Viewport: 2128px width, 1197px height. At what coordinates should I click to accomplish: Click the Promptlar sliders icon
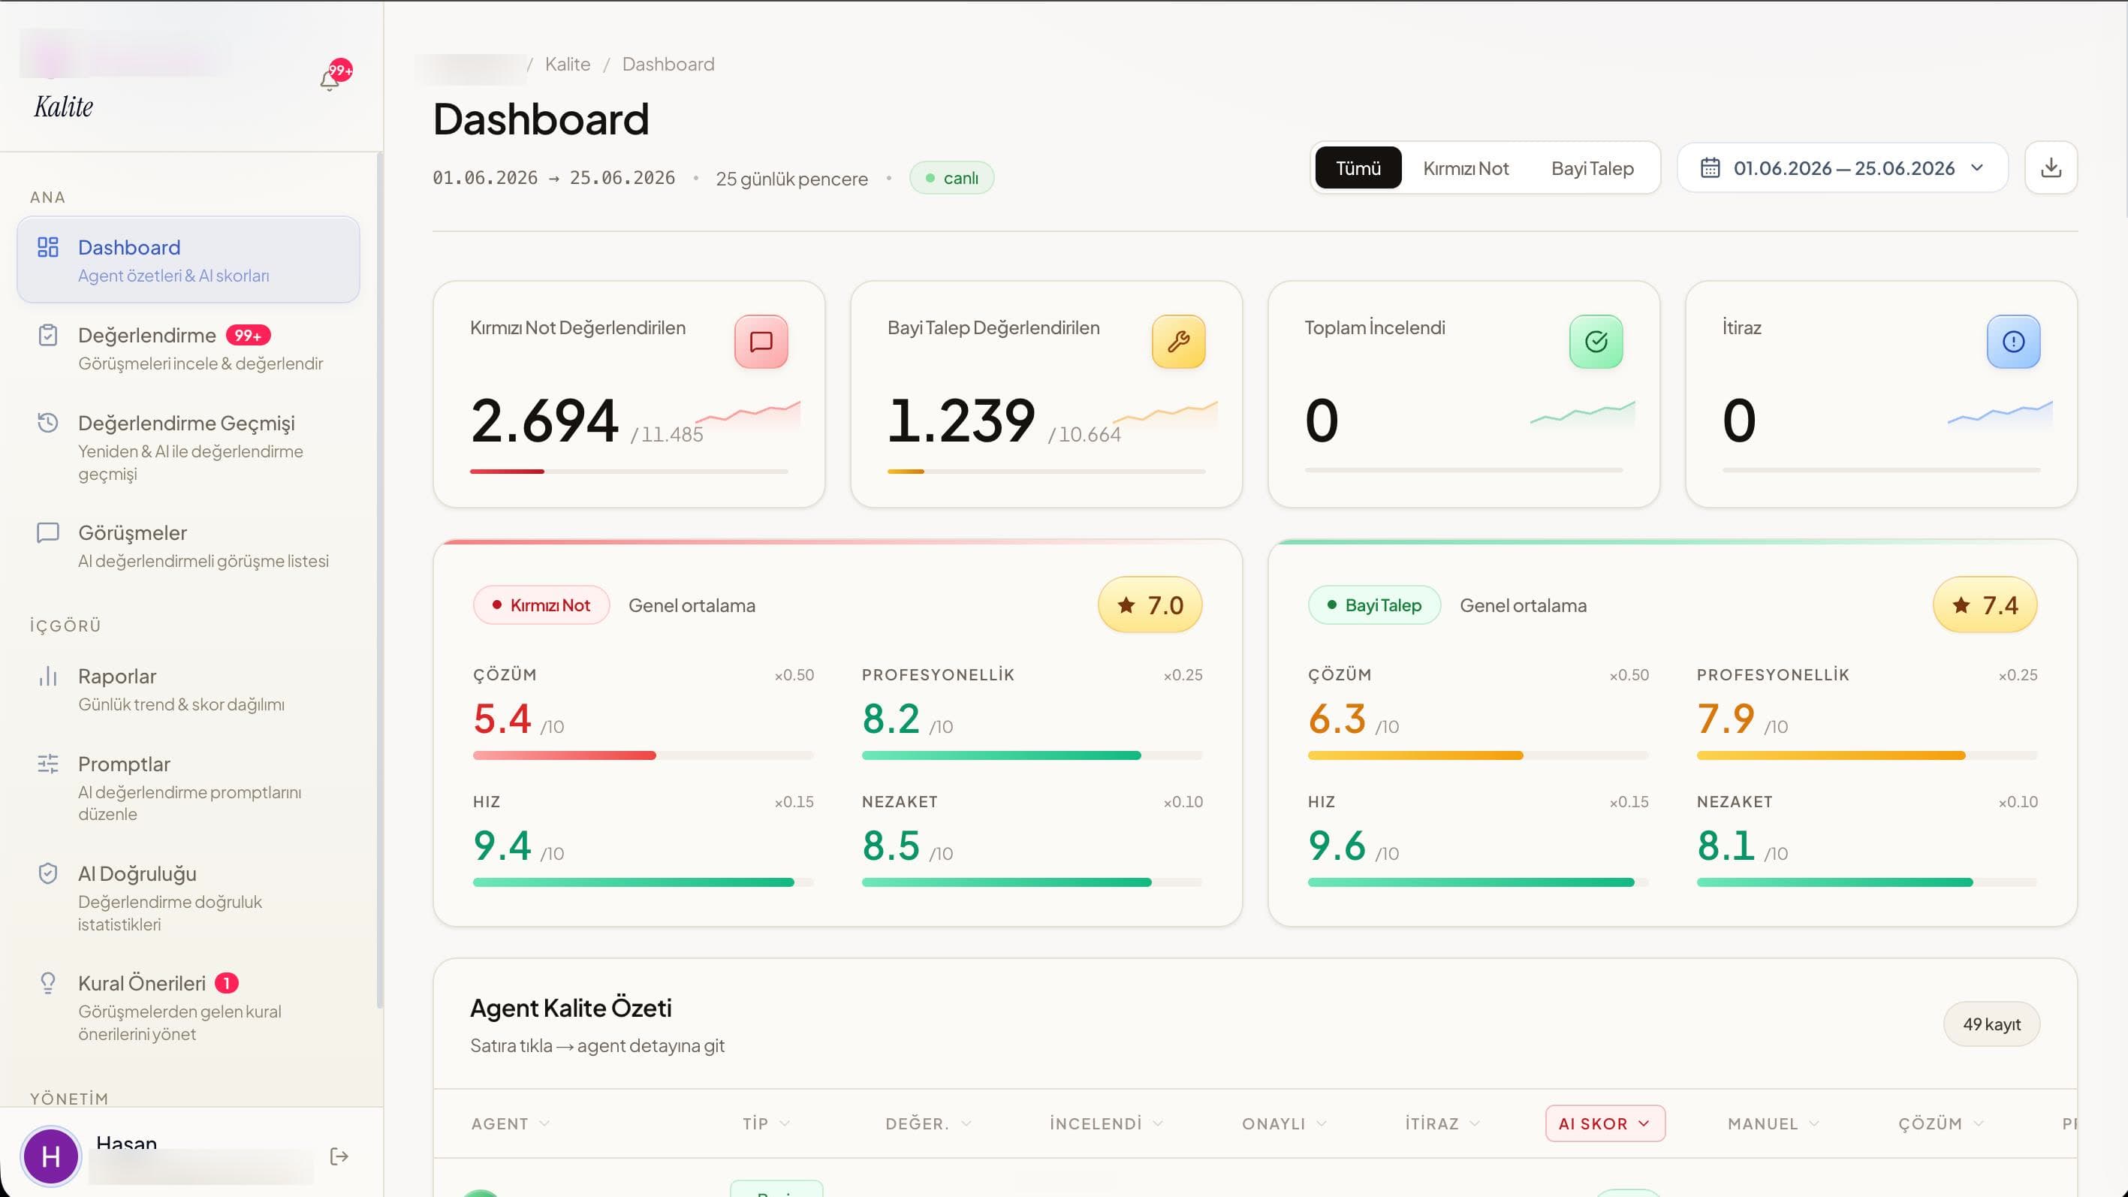point(48,764)
